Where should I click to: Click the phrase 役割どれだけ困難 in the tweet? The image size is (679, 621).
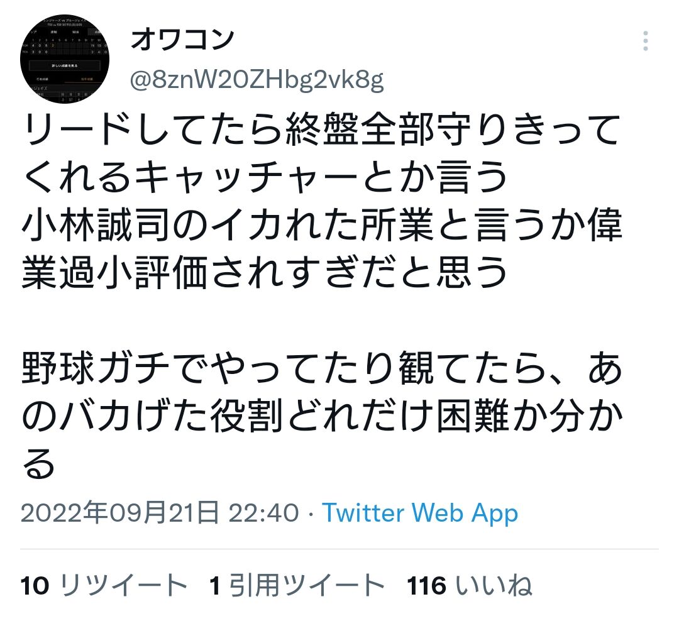(x=359, y=416)
